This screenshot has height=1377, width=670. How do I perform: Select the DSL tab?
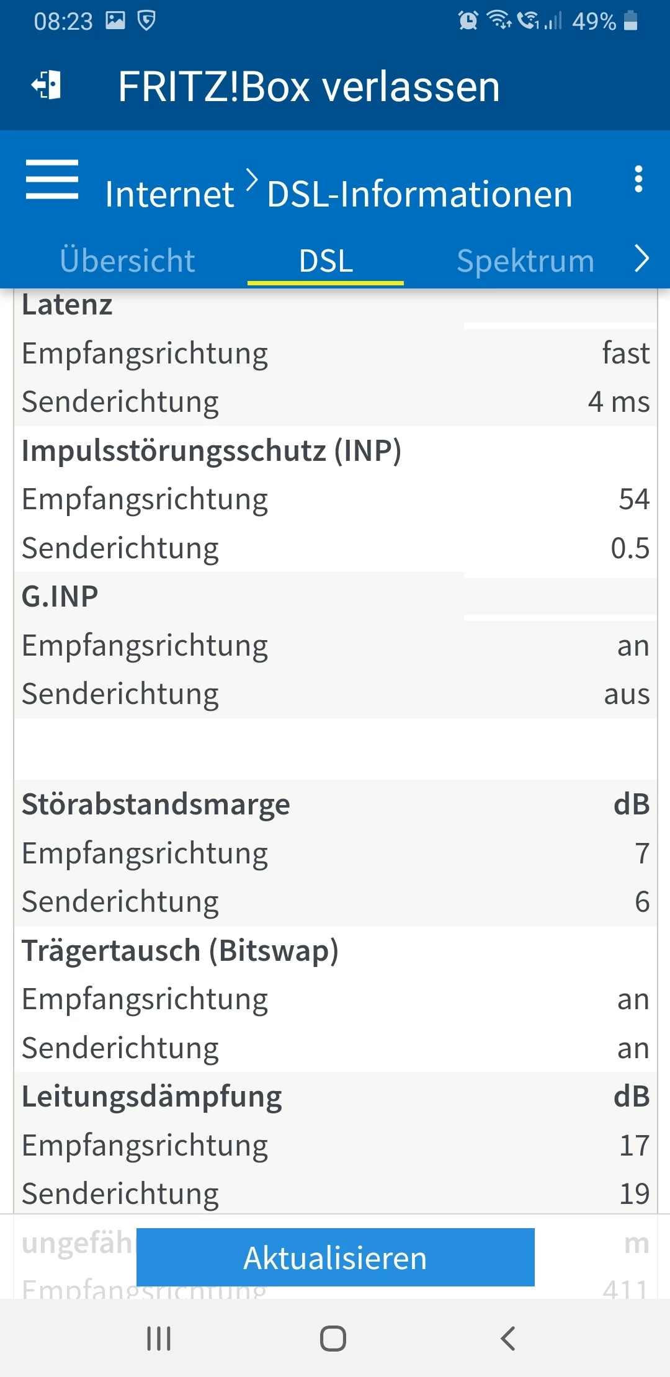point(326,261)
